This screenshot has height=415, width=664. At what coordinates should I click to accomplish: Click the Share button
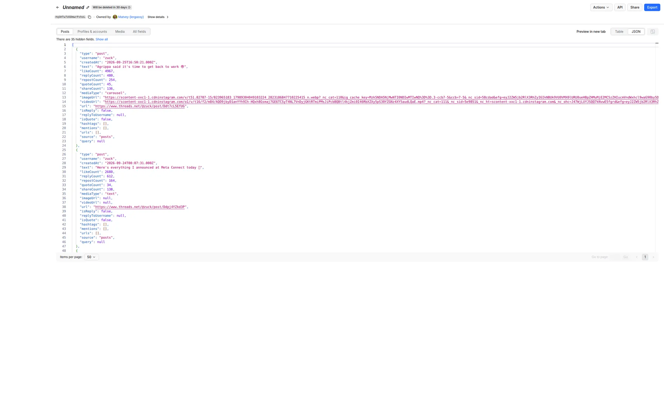coord(634,7)
